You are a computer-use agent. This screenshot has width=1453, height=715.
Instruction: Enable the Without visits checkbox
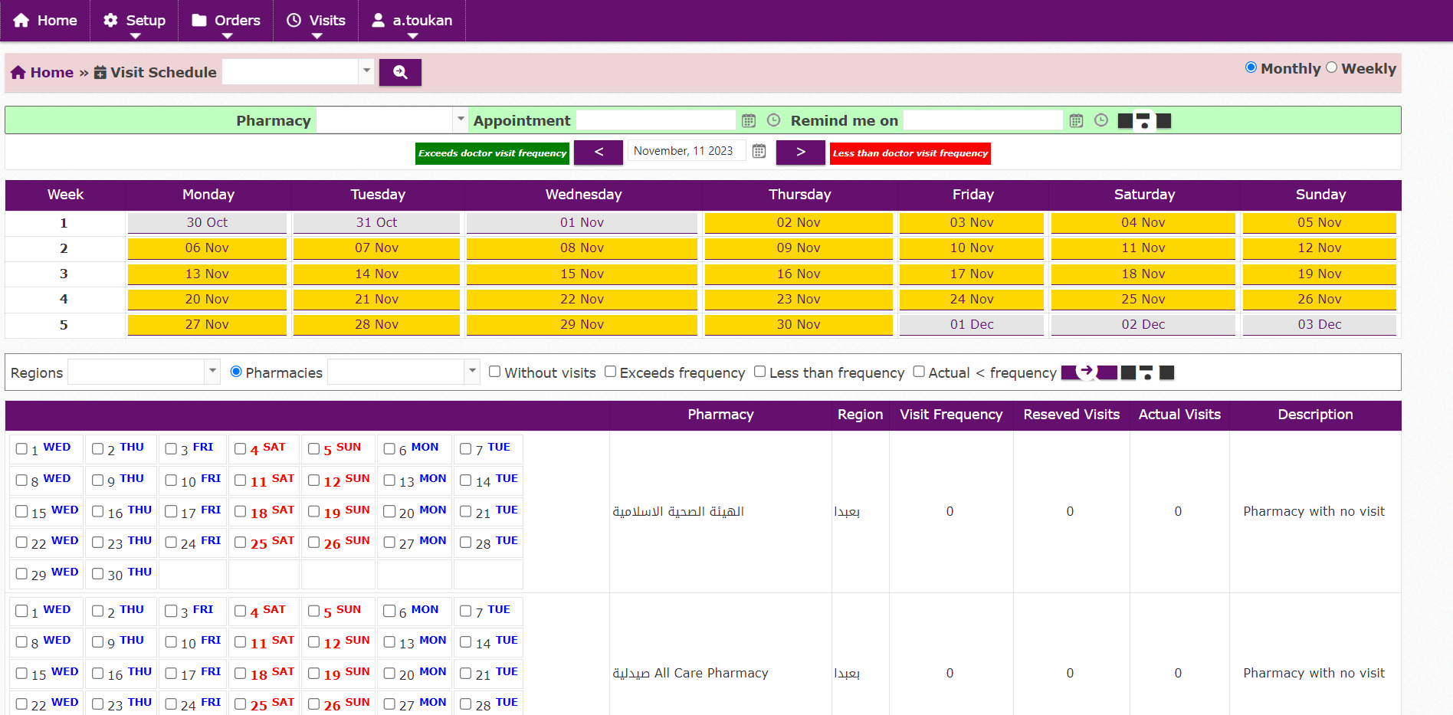click(495, 372)
